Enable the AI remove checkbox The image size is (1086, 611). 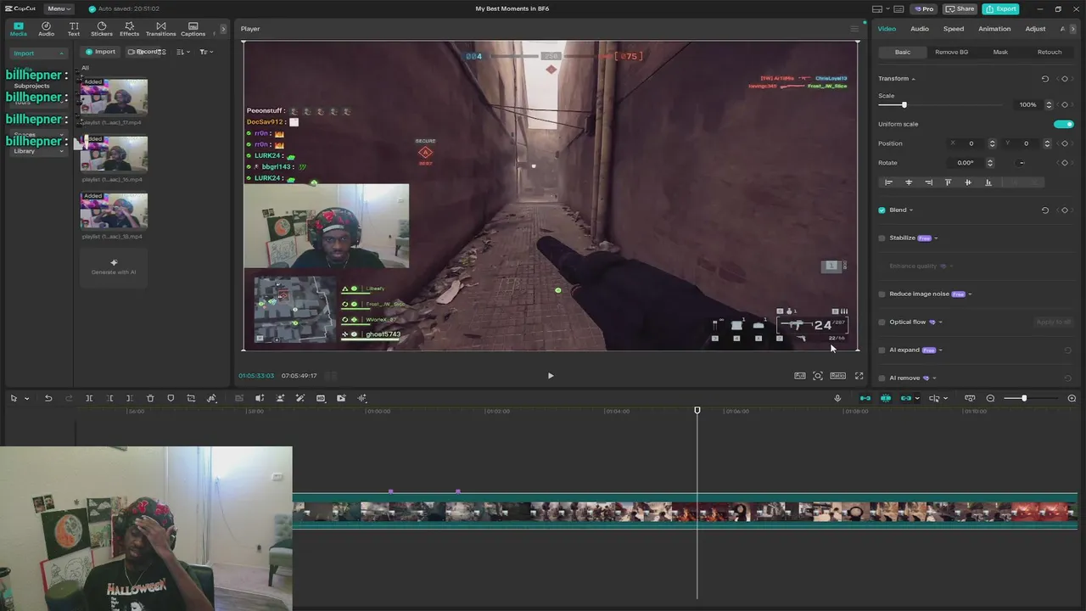click(x=882, y=378)
